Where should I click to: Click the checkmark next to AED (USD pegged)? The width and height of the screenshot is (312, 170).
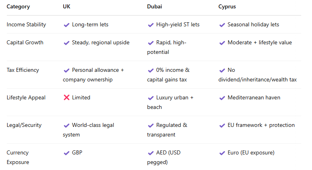[x=151, y=153]
